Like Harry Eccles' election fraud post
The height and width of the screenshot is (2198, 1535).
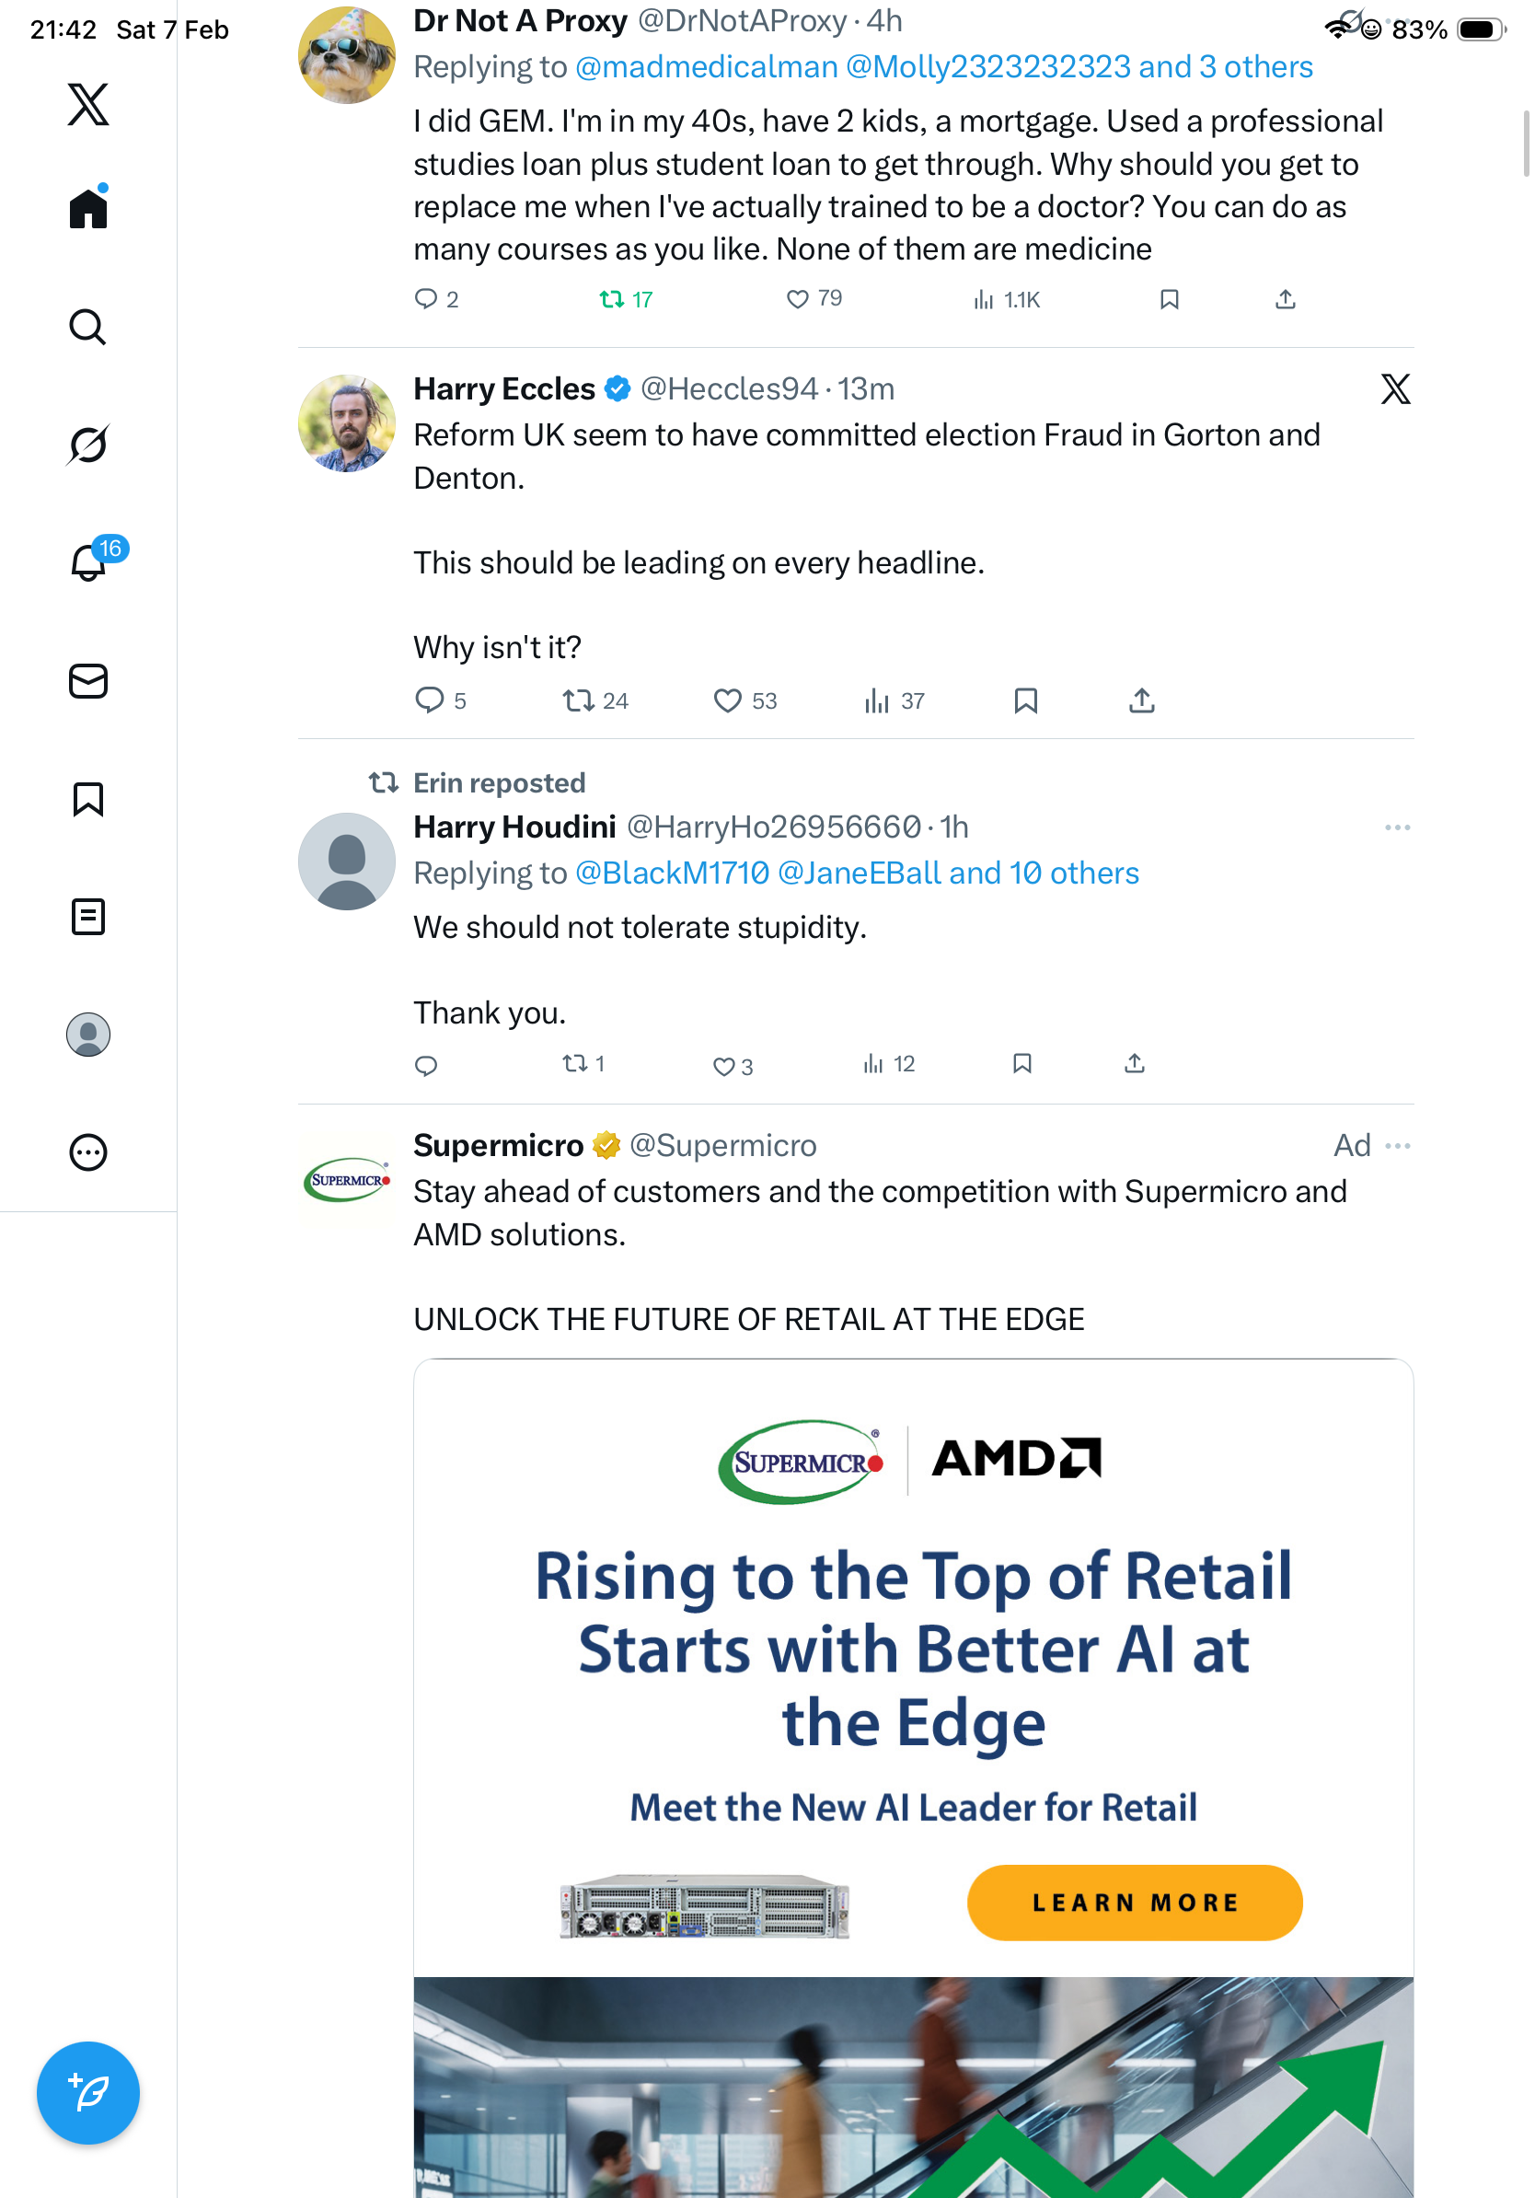[727, 700]
